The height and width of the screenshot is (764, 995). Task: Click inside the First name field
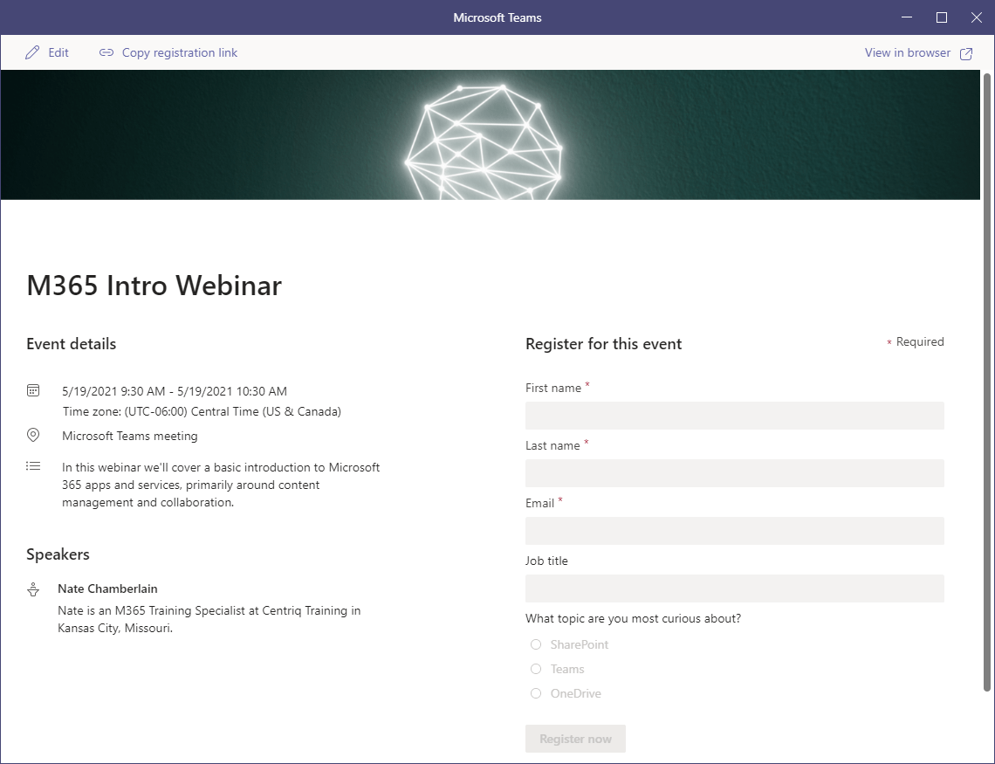[x=734, y=416]
